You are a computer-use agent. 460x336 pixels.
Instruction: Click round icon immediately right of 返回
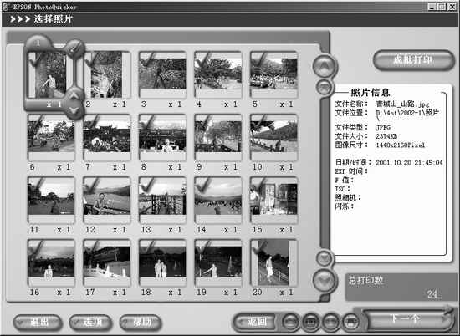pos(291,323)
